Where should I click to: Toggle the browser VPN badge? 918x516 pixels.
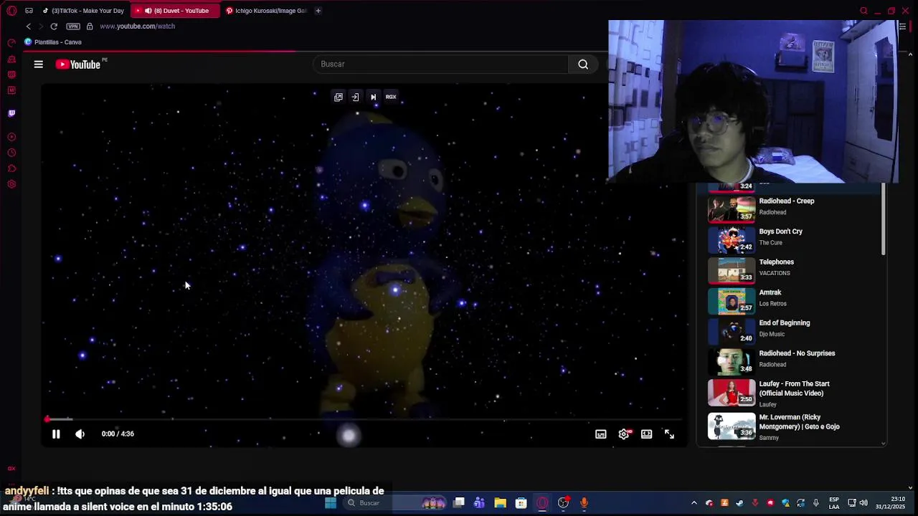click(x=73, y=27)
